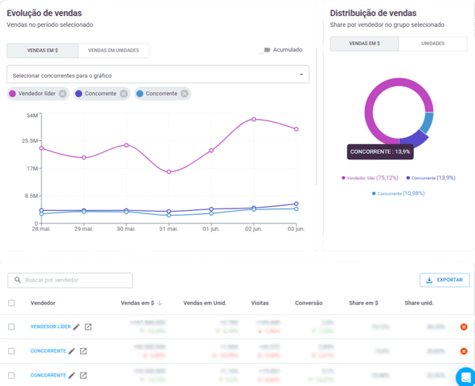This screenshot has width=475, height=386.
Task: Click the pink line point at 29 mai.
Action: pyautogui.click(x=84, y=158)
